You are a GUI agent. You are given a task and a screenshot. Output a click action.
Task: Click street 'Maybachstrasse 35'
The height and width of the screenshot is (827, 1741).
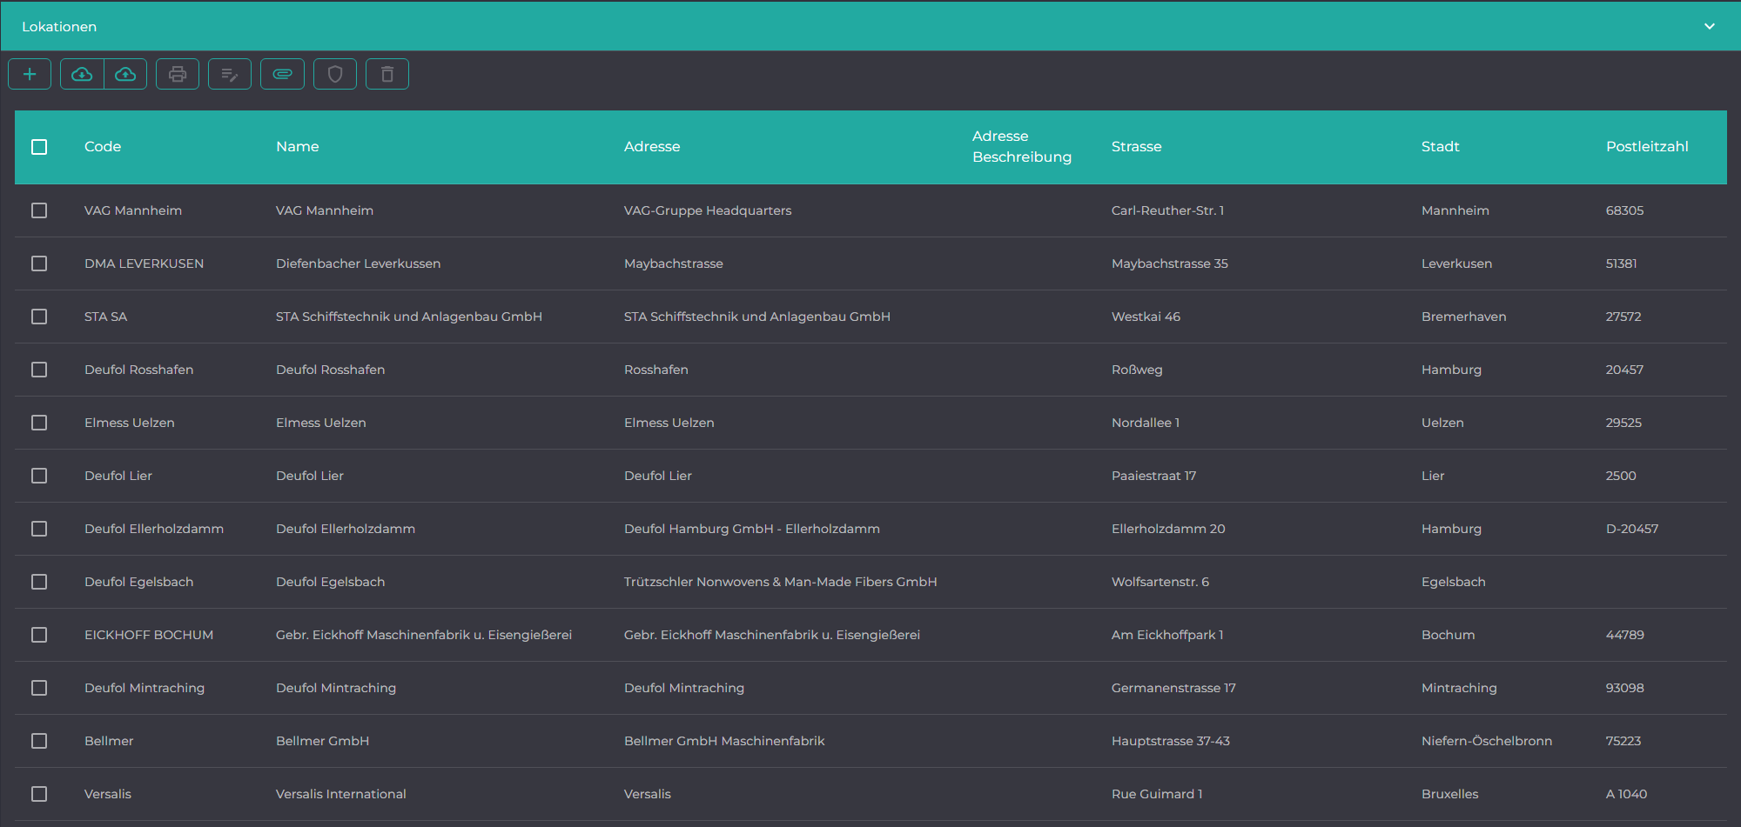1170,263
